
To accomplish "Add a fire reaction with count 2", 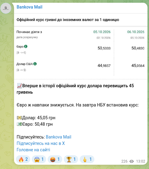I will [x=23, y=159].
